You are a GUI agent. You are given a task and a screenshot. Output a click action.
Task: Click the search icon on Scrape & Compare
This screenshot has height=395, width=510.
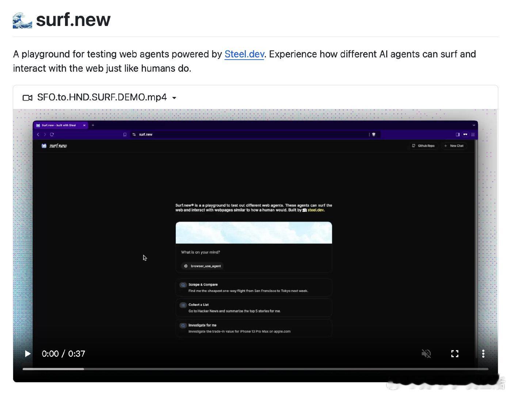pyautogui.click(x=183, y=285)
